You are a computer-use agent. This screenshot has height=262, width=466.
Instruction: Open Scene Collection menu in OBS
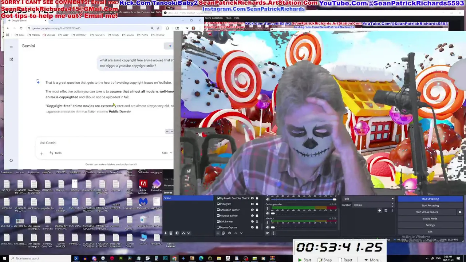click(x=214, y=18)
